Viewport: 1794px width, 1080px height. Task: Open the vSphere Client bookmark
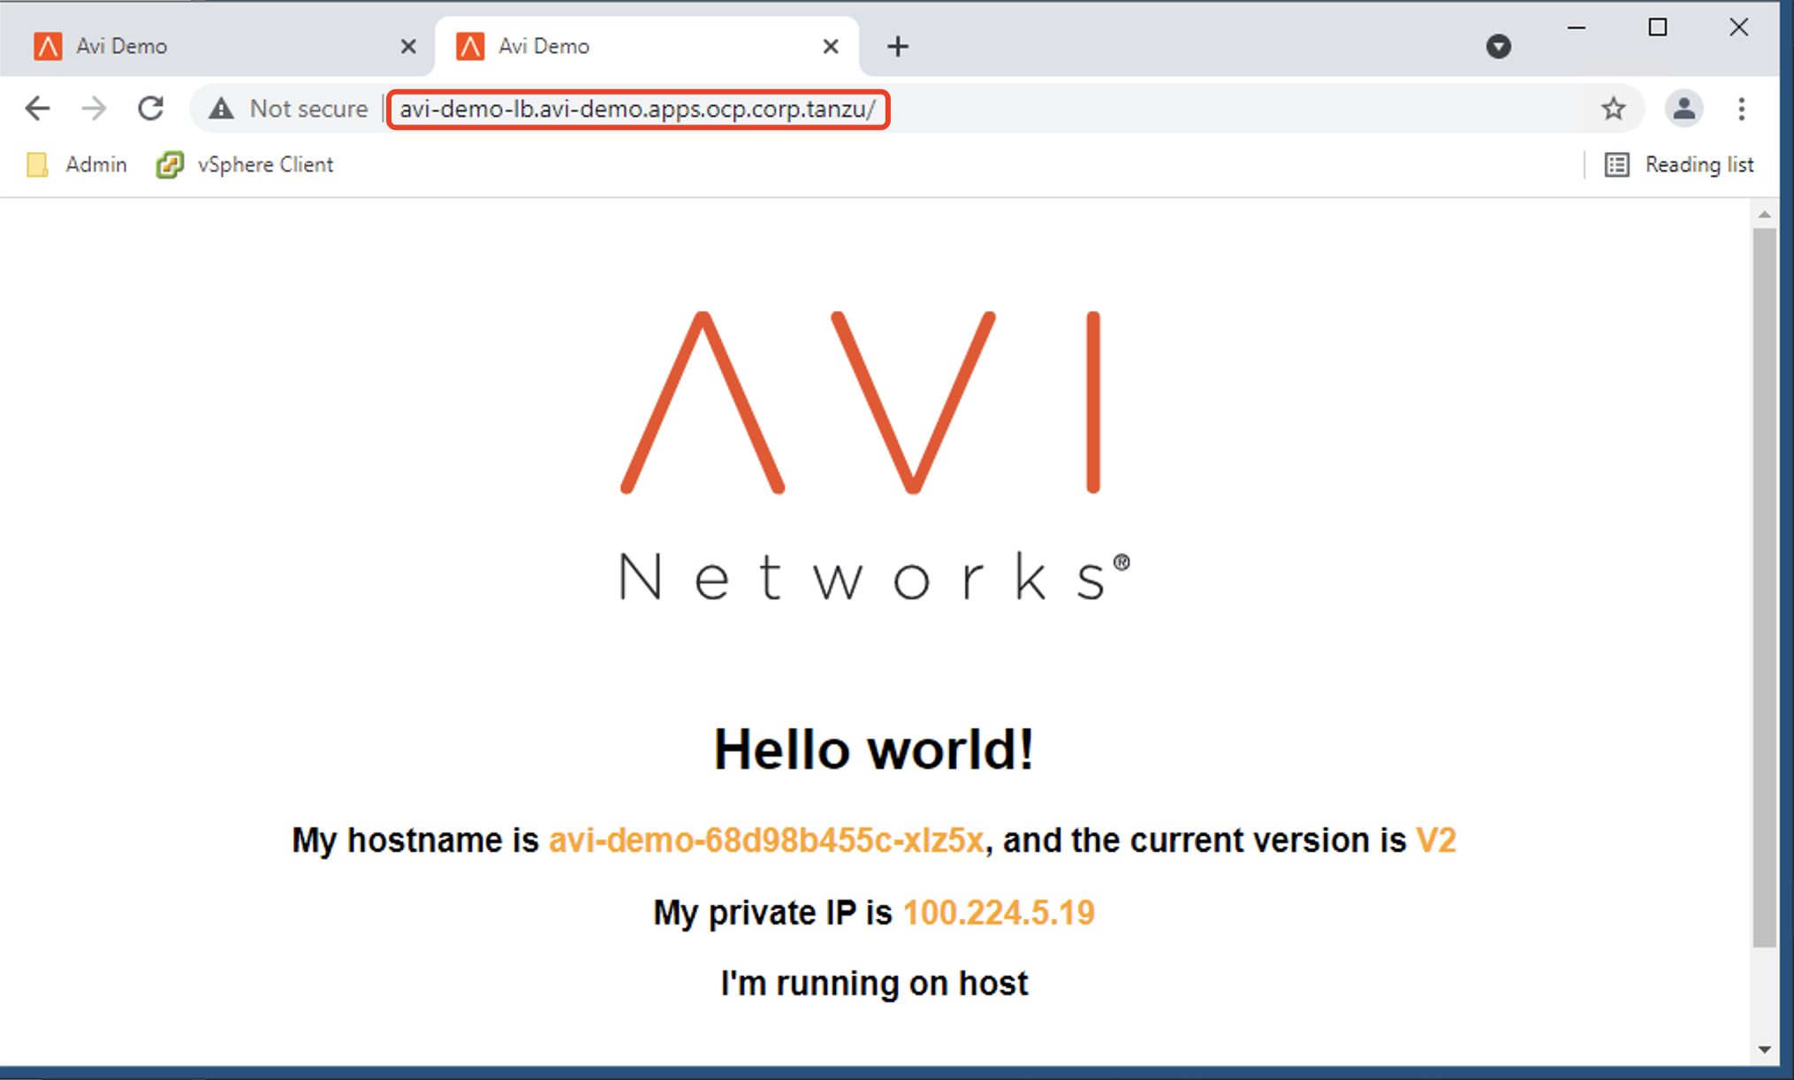coord(246,164)
